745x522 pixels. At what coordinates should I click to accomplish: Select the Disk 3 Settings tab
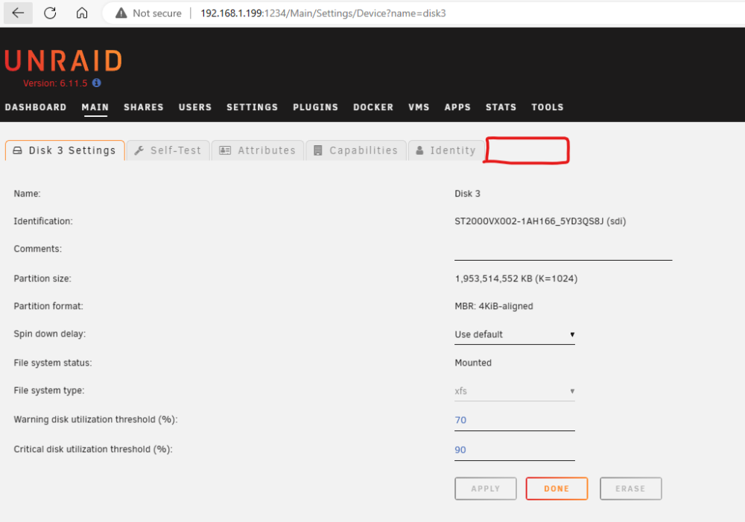click(x=65, y=150)
